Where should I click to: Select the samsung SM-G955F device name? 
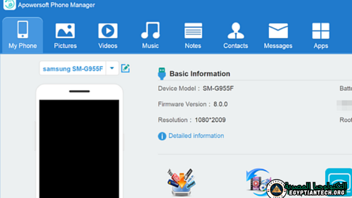[x=73, y=69]
